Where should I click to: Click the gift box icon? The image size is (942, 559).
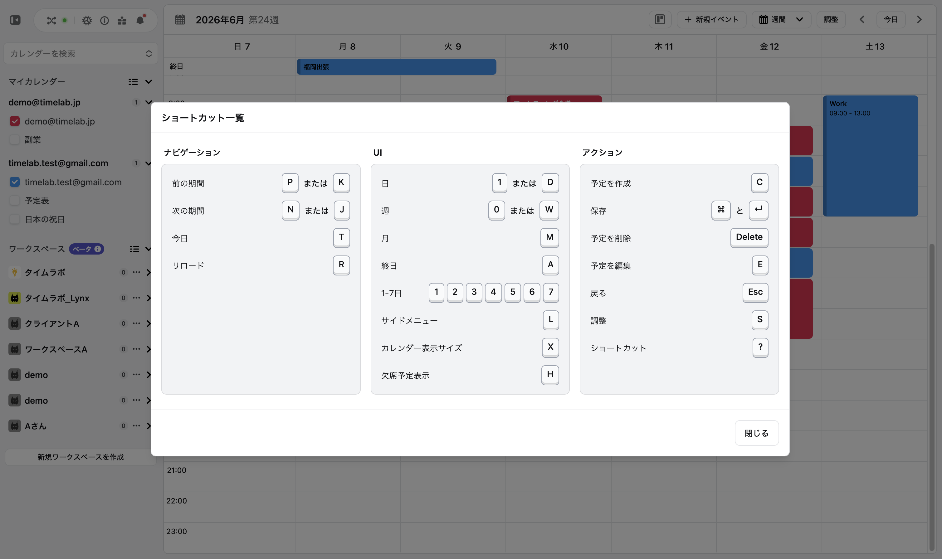coord(122,20)
